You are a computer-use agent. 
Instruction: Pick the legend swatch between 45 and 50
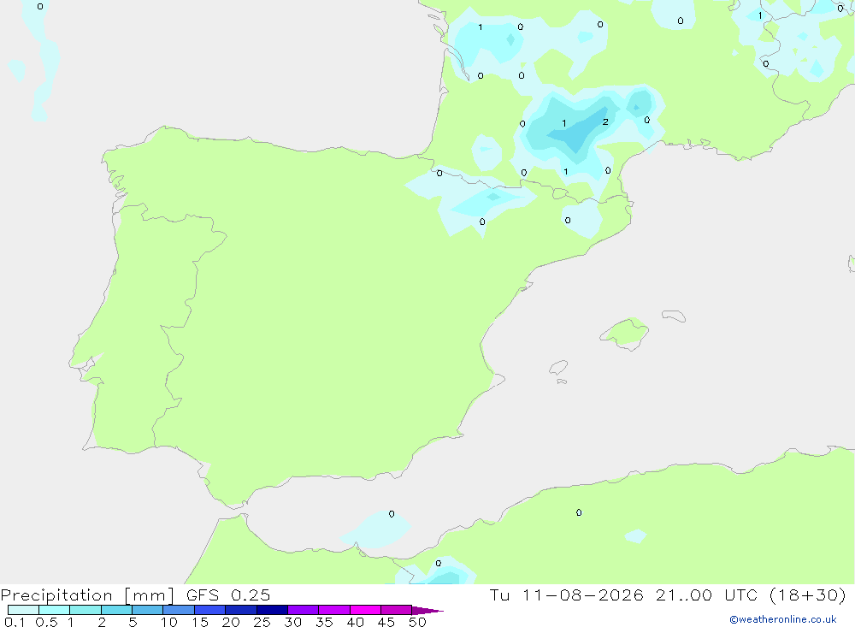[x=397, y=610]
